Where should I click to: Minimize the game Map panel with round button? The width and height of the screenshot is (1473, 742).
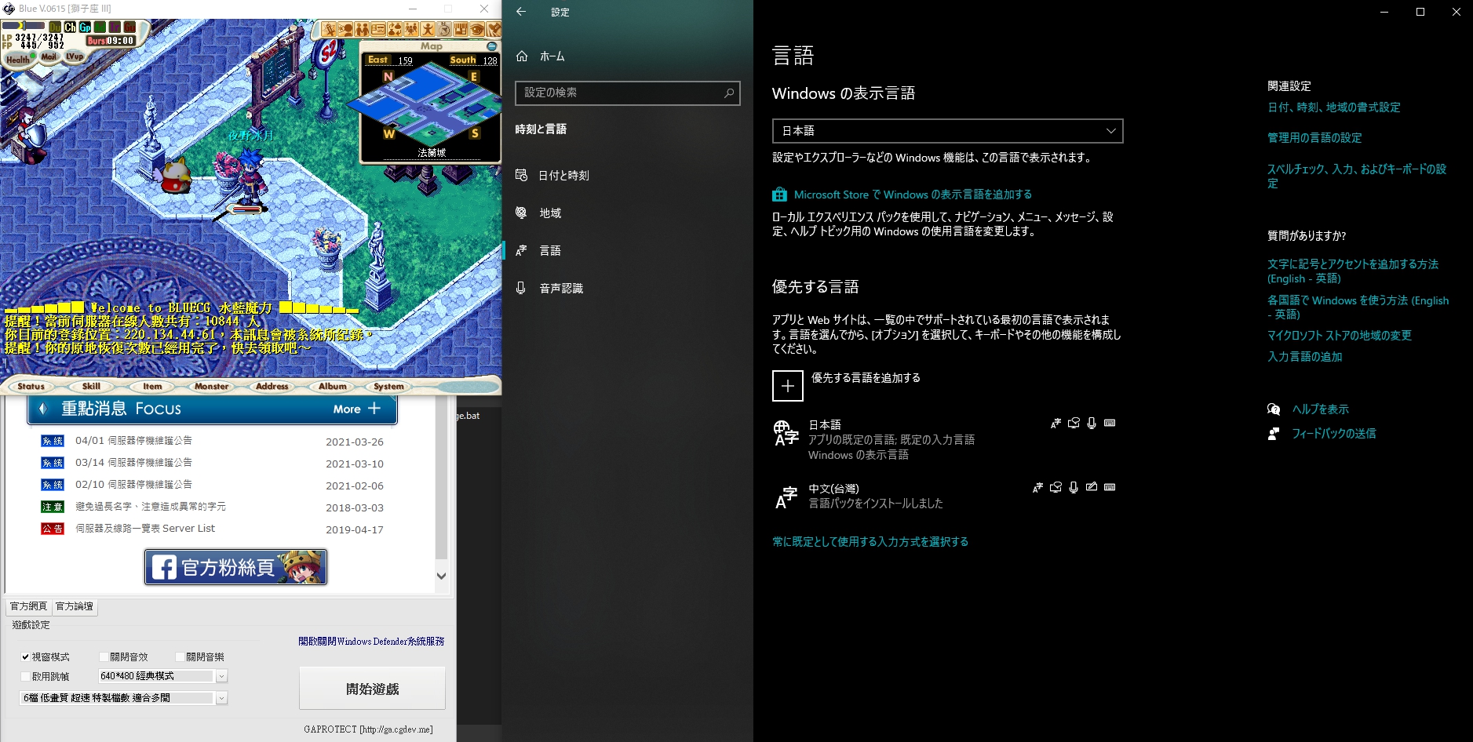coord(492,46)
